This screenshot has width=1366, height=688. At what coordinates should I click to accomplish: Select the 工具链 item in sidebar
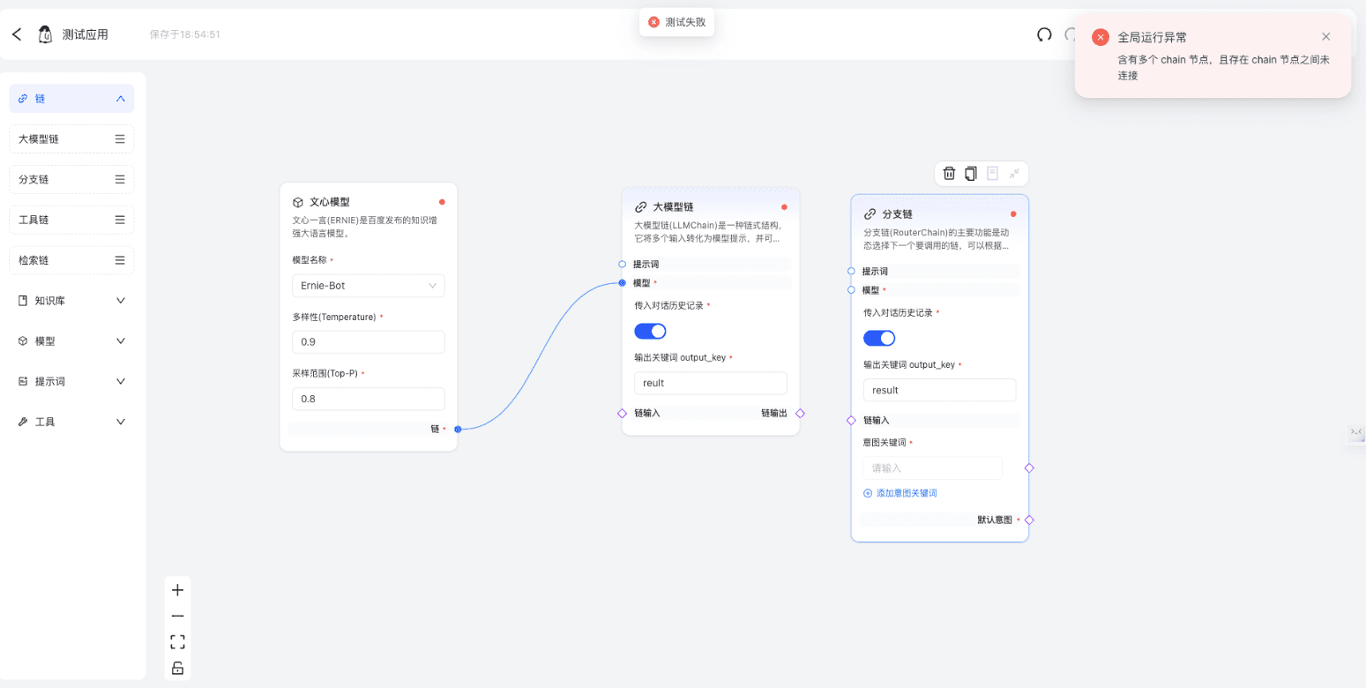click(71, 220)
